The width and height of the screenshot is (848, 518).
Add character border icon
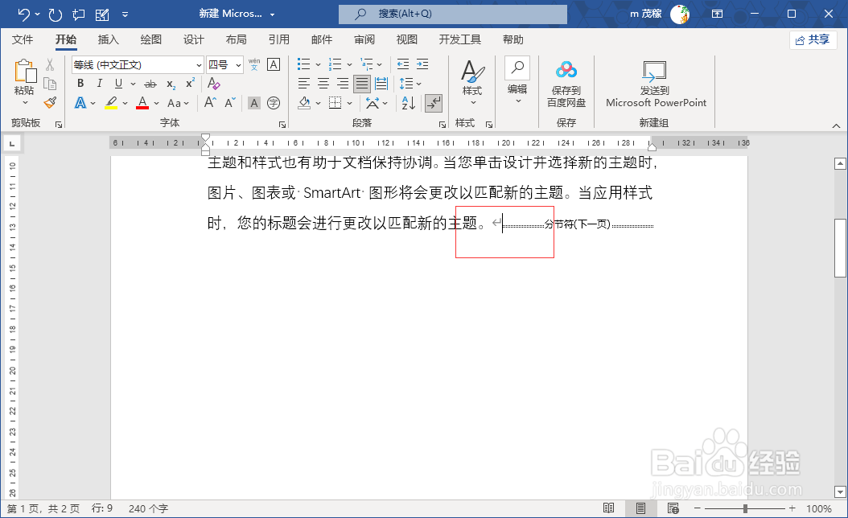(x=274, y=64)
